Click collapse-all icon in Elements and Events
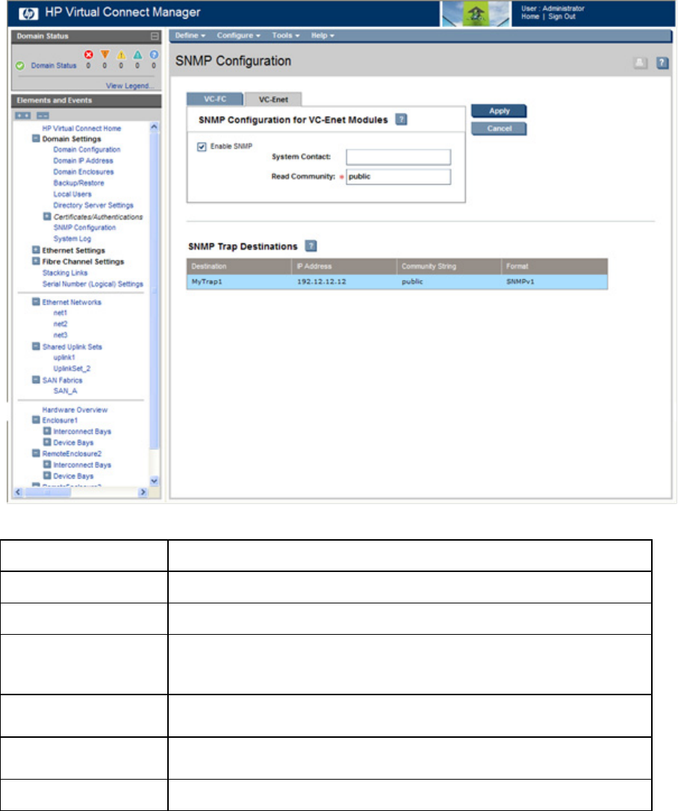Screen dimensions: 678x811 (x=43, y=115)
